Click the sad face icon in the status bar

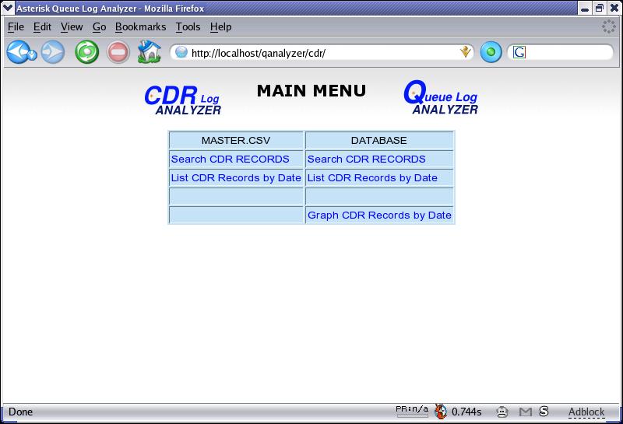[503, 412]
